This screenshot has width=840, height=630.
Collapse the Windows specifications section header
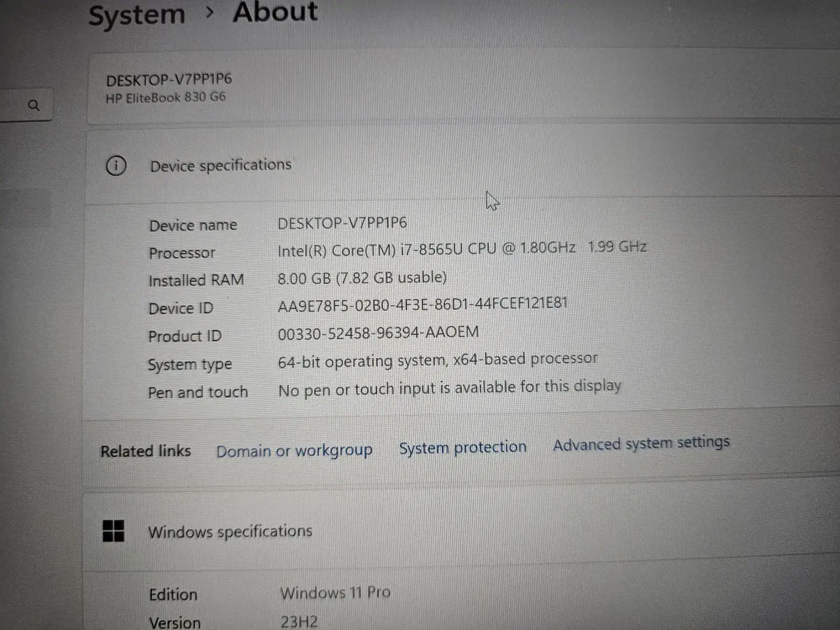tap(462, 531)
